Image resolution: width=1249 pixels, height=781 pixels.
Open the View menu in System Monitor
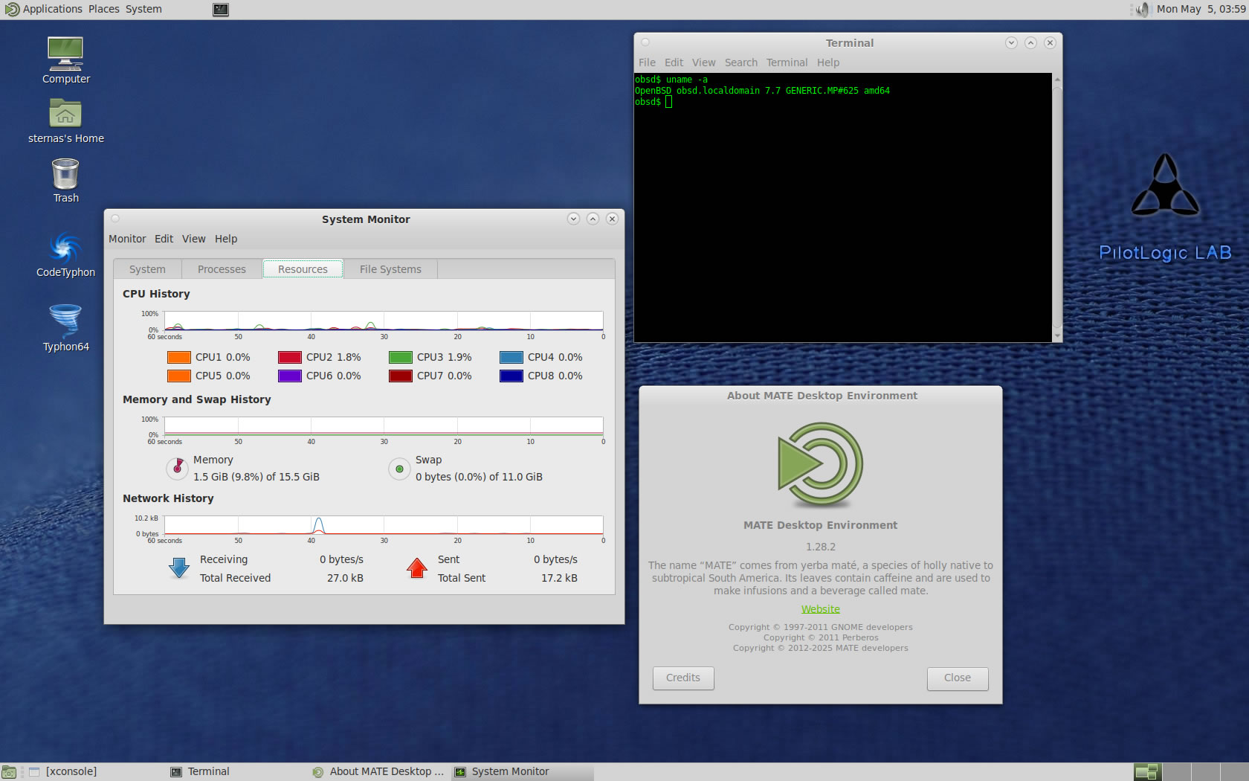(193, 239)
